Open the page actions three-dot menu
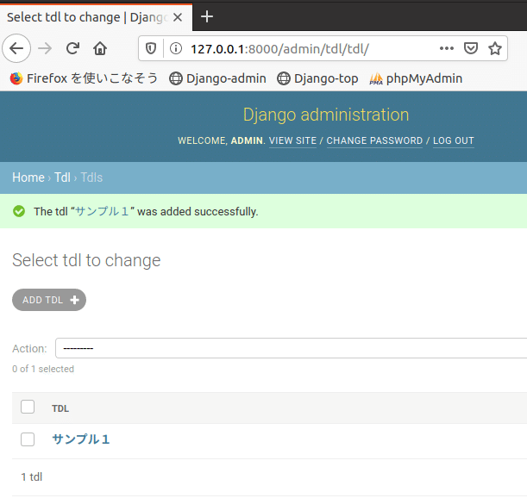This screenshot has height=498, width=527. [447, 49]
